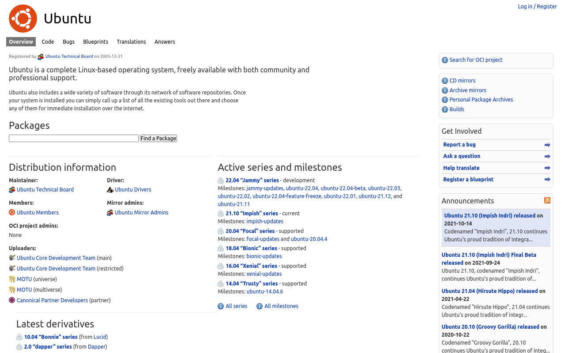Open the All series link

(236, 306)
